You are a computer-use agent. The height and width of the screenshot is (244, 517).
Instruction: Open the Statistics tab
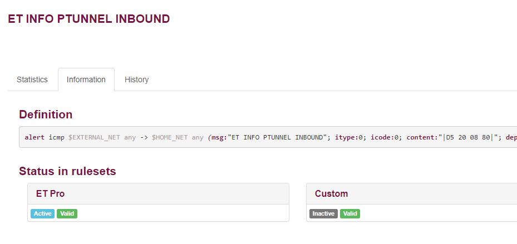point(32,79)
